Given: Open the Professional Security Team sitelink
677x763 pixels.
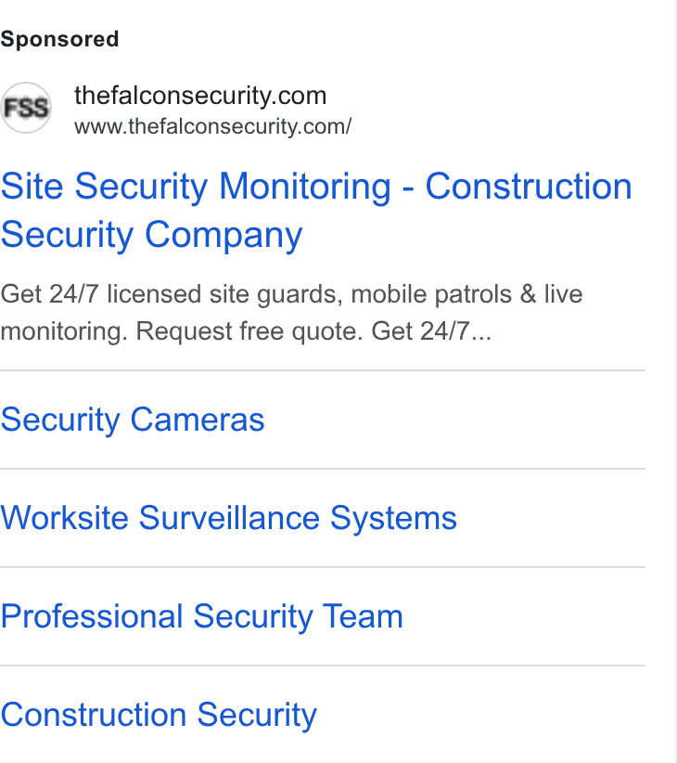Looking at the screenshot, I should 201,616.
